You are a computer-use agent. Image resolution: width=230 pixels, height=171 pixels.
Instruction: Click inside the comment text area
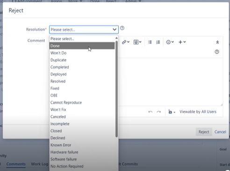pyautogui.click(x=171, y=82)
